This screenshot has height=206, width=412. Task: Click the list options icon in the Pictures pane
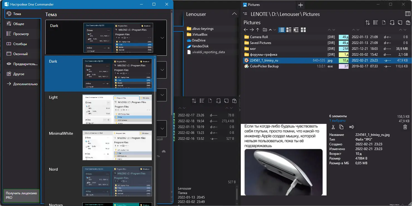pyautogui.click(x=376, y=23)
